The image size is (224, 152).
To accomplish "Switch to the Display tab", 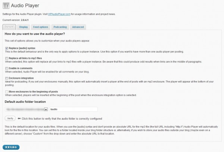I will [x=24, y=27].
